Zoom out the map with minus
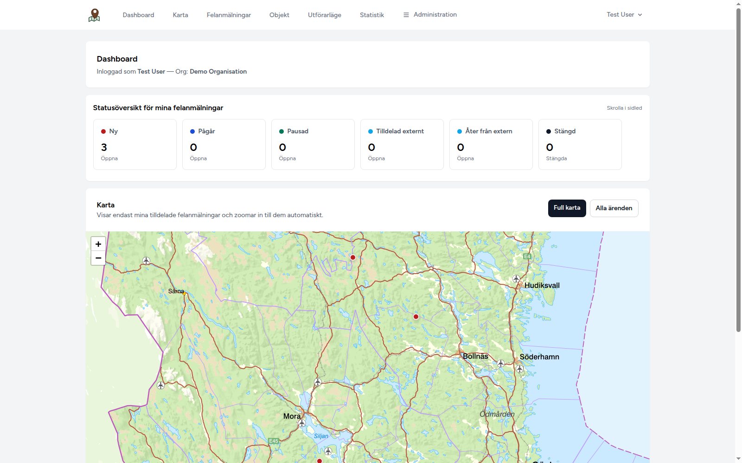742x463 pixels. [x=98, y=258]
